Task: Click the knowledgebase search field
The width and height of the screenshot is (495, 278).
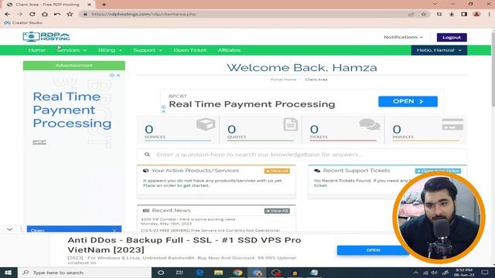Action: click(x=302, y=154)
